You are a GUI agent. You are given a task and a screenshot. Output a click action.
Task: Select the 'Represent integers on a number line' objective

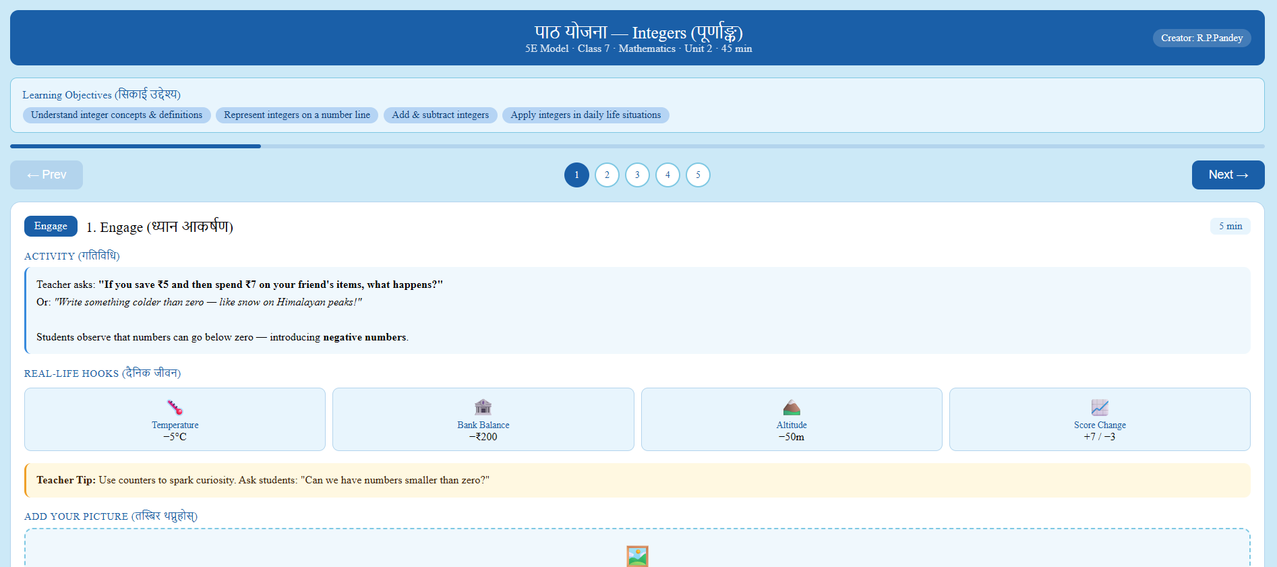pos(297,115)
